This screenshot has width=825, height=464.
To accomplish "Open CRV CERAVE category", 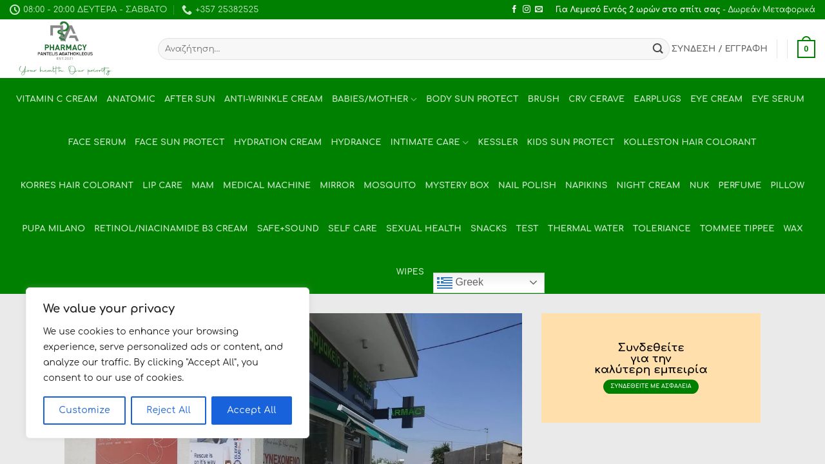I will coord(596,99).
